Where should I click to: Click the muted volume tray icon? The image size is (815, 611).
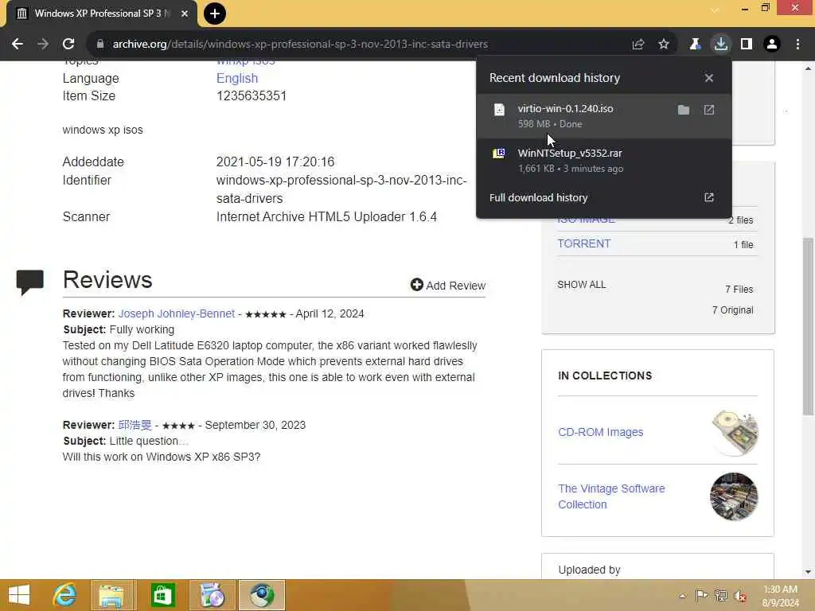click(x=740, y=596)
